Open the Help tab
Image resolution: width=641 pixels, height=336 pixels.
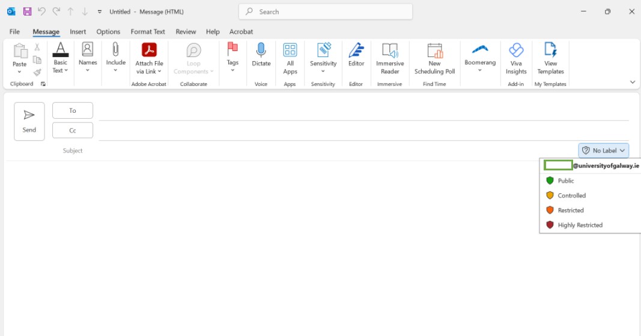[x=213, y=31]
